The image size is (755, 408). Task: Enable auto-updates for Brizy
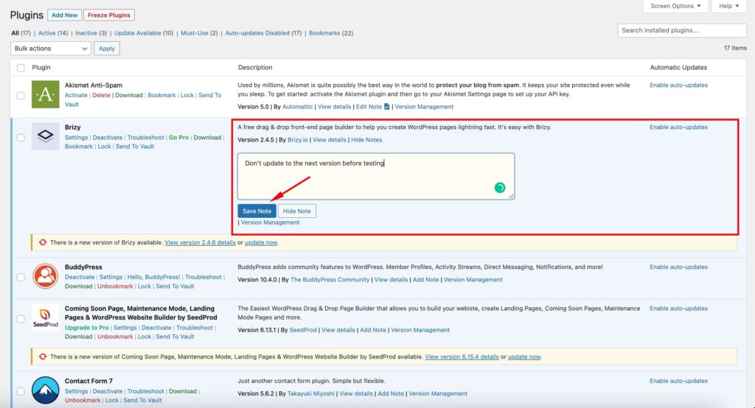pos(678,127)
